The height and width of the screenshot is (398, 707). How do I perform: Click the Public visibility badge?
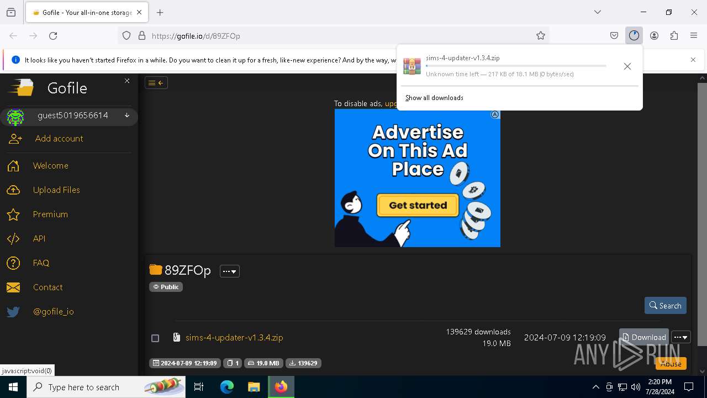166,287
